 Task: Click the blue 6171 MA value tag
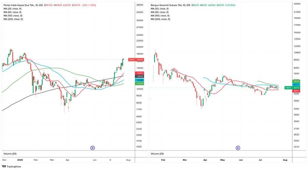click(296, 85)
